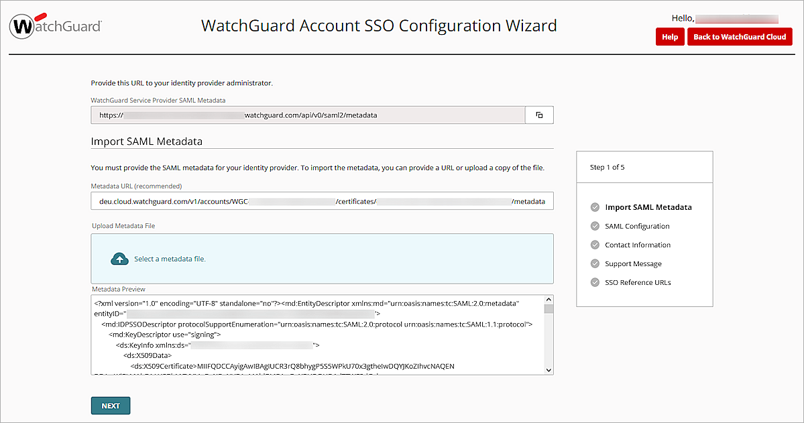Click the copy icon beside the SAML metadata URL
Screen dimensions: 804x423
(x=539, y=115)
